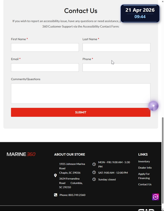Image resolution: width=164 pixels, height=211 pixels.
Task: Open the purple accessibility widget icon
Action: (156, 197)
